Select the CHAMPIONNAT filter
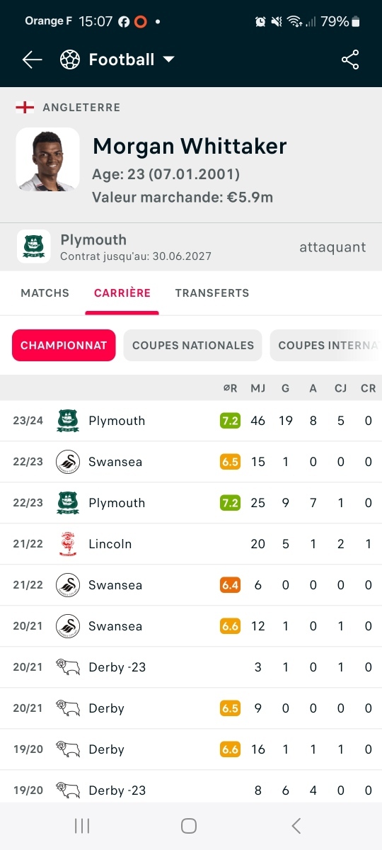382x850 pixels. (64, 346)
